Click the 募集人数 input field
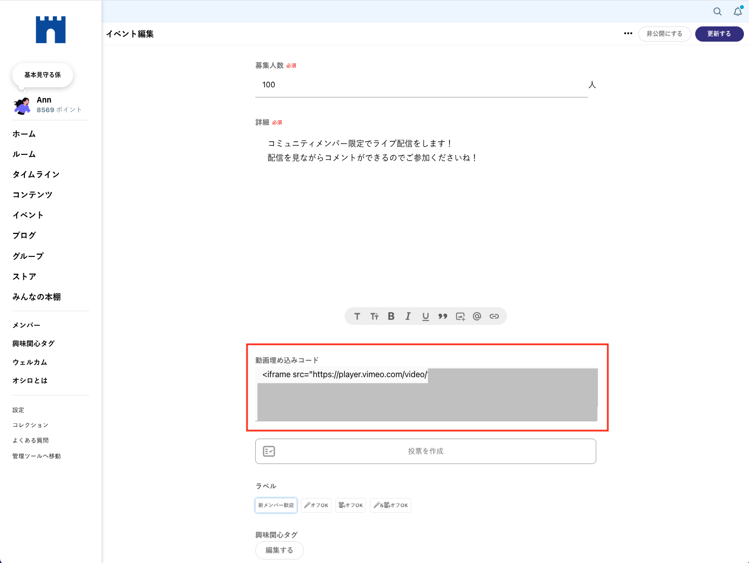The image size is (749, 563). (421, 85)
